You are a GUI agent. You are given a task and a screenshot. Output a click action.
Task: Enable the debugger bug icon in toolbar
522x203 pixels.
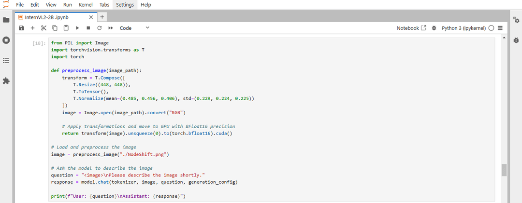pos(434,28)
